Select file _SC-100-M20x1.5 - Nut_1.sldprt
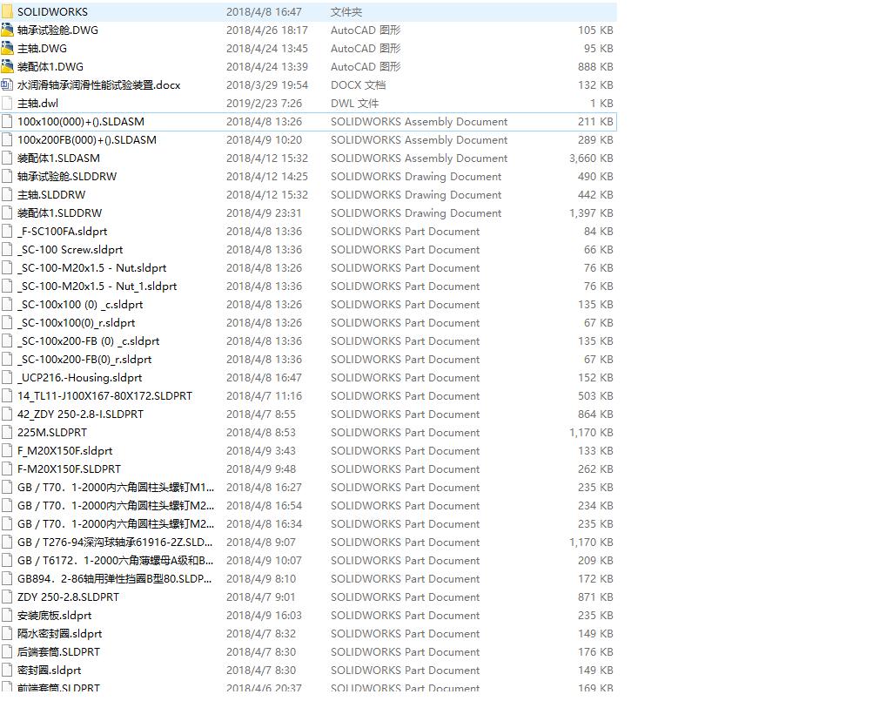The image size is (893, 701). [x=97, y=286]
